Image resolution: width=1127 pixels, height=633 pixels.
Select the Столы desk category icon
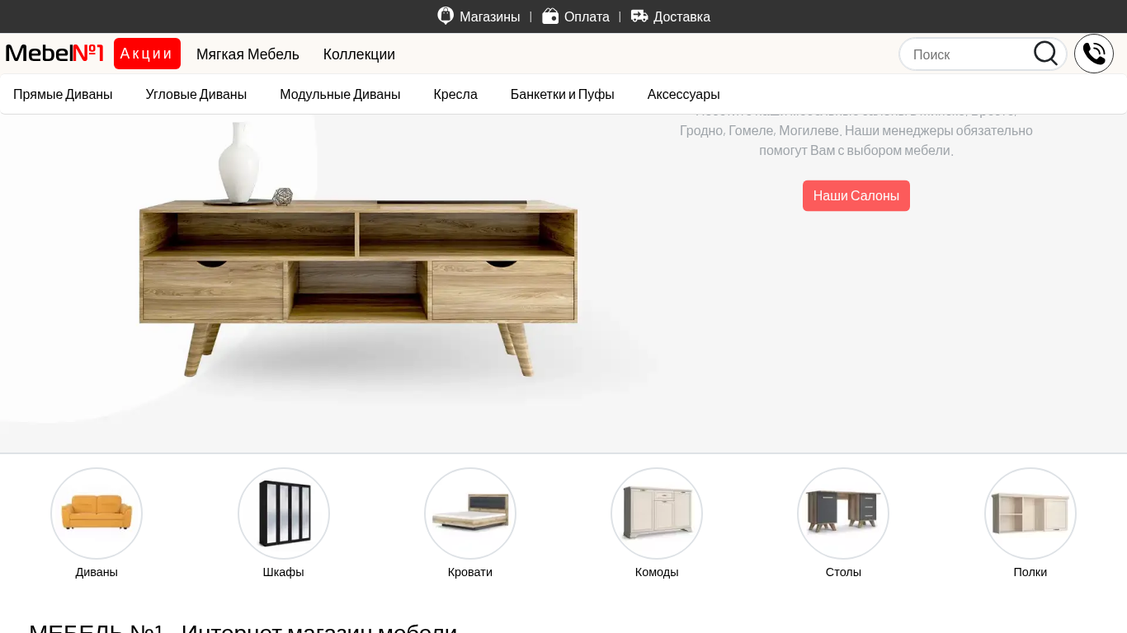point(843,513)
